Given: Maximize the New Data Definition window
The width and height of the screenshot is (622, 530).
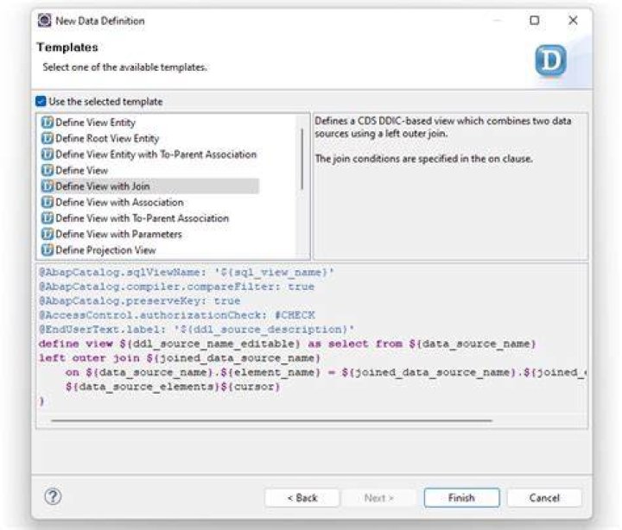Looking at the screenshot, I should [x=535, y=20].
